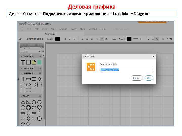Pick the plain block shape in Standard
This screenshot has width=182, height=136.
coord(28,62)
